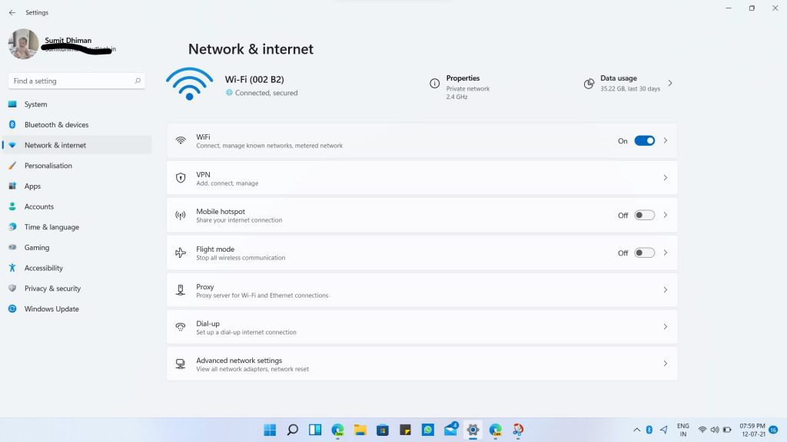Show hidden system tray icons

tap(636, 430)
